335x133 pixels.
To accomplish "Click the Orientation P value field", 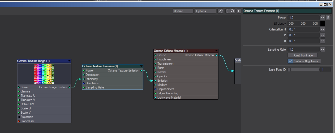I will tap(304, 35).
